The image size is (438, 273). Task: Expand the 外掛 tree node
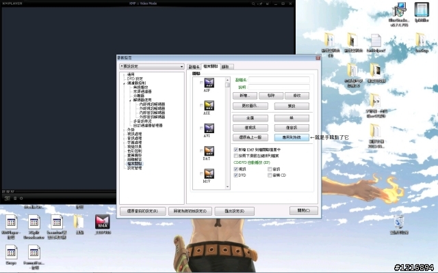[x=125, y=130]
